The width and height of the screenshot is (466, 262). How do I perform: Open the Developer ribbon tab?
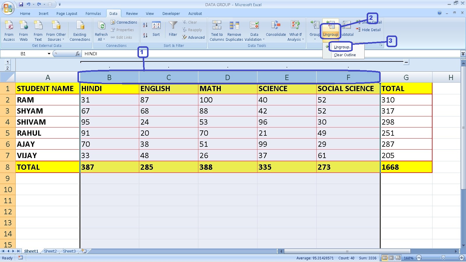[x=171, y=13]
